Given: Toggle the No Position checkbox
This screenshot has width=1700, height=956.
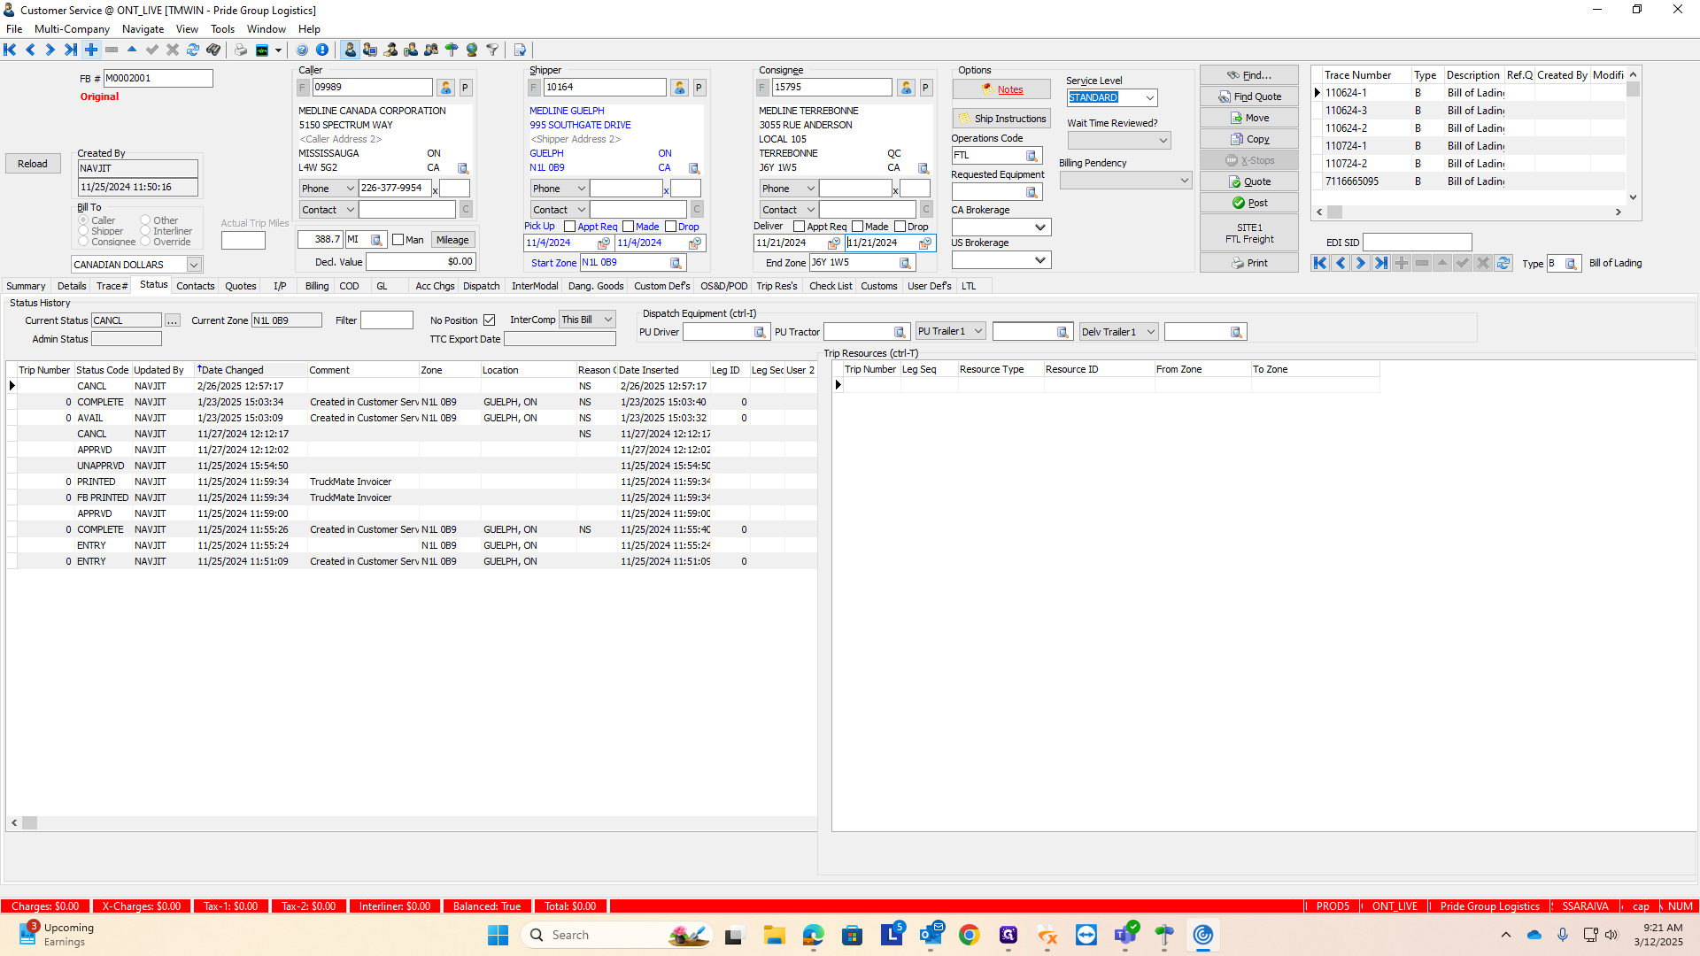Looking at the screenshot, I should [489, 320].
